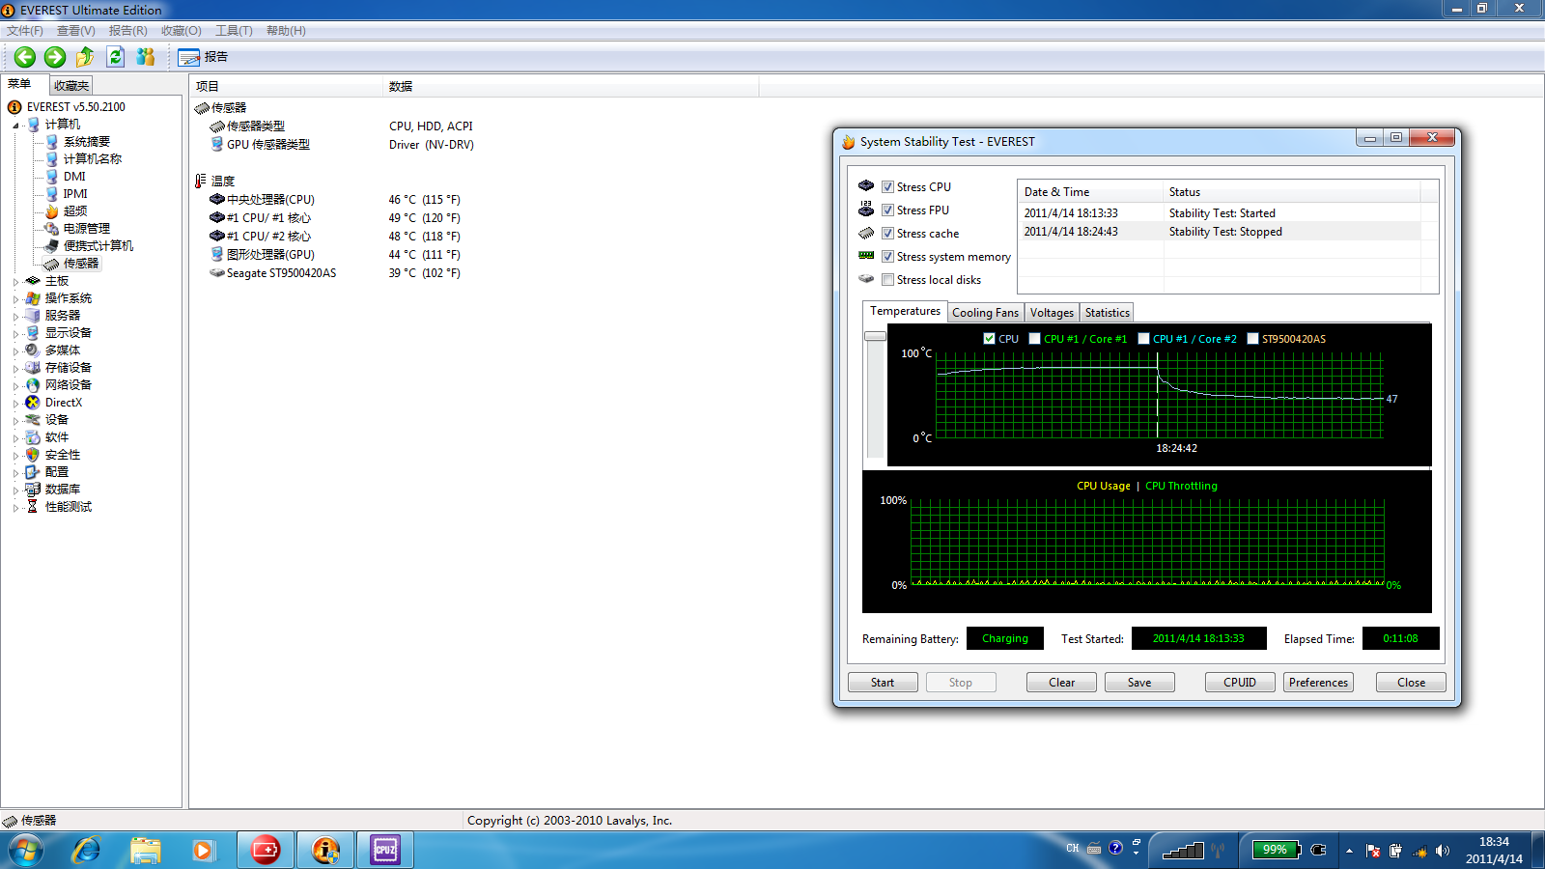Expand the 存储设备 tree node

(15, 369)
